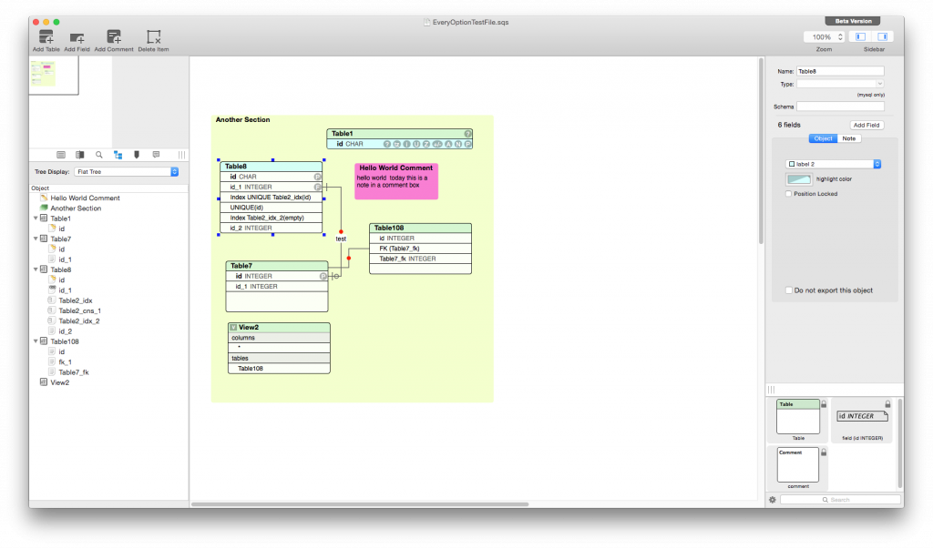Select Table7_fk item in object tree

coord(74,372)
